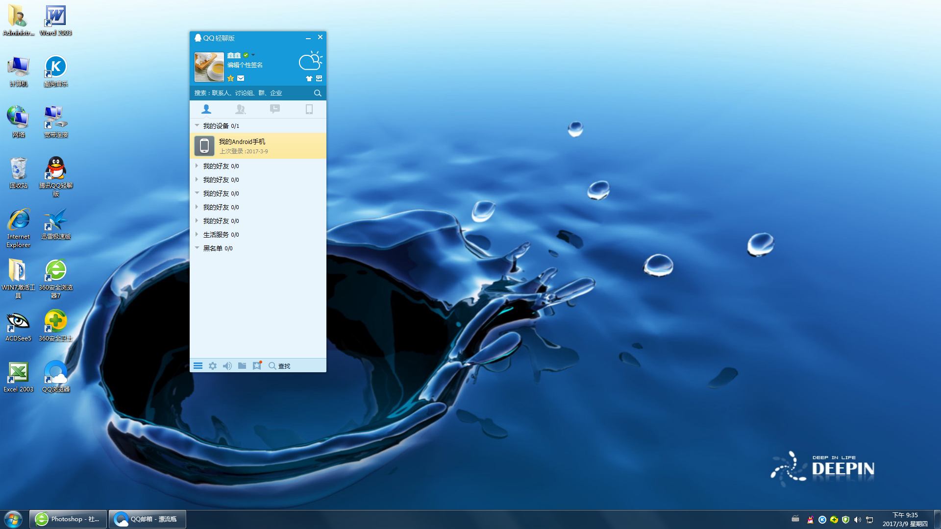The image size is (941, 529).
Task: Open the file manager folder icon
Action: point(242,366)
